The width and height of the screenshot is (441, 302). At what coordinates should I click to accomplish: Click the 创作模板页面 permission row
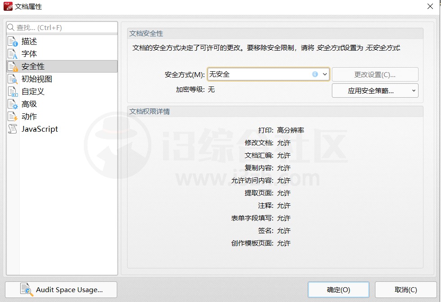[x=261, y=243]
